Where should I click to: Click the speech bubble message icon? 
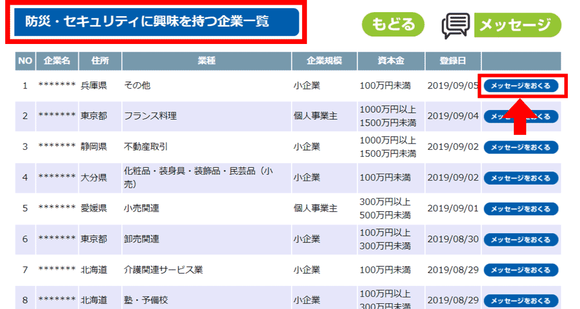(456, 25)
